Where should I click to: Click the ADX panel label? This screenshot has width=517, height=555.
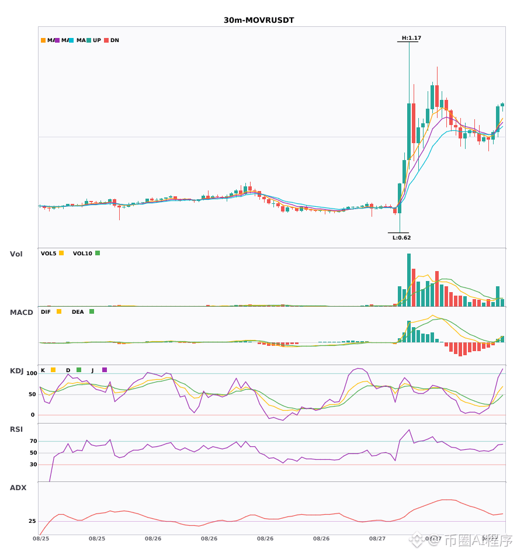click(18, 488)
